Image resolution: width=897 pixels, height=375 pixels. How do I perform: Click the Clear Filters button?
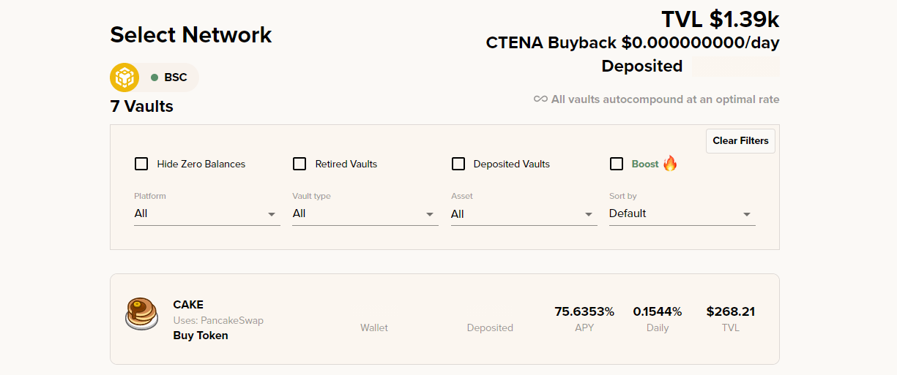[x=740, y=141]
